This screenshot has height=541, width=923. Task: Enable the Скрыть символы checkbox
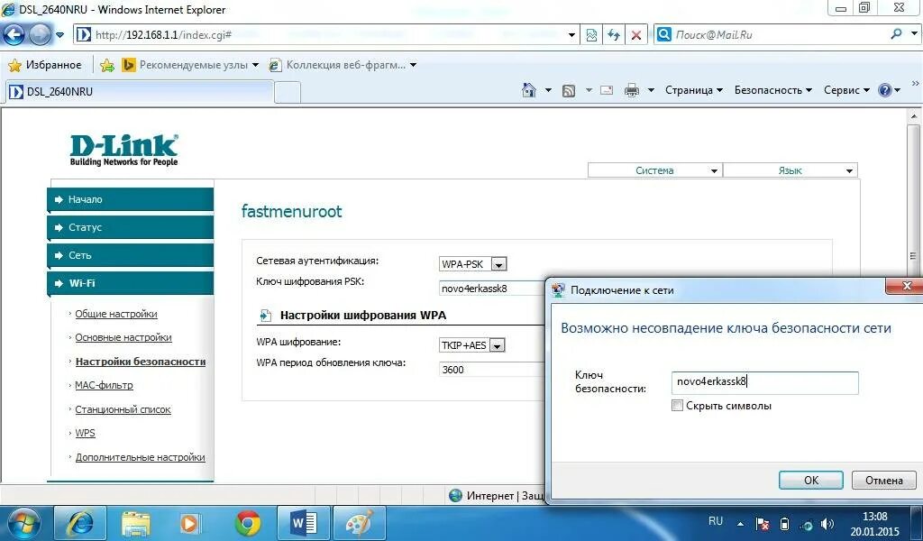click(x=678, y=406)
